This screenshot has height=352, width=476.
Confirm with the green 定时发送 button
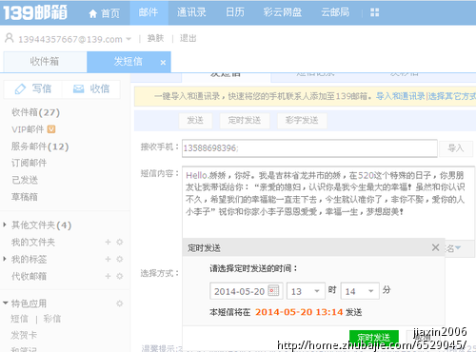[374, 338]
